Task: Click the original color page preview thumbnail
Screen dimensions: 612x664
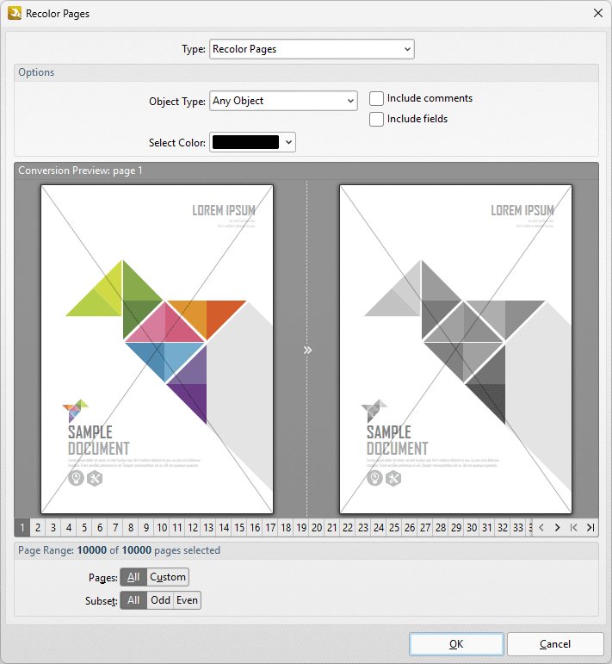Action: click(x=157, y=350)
